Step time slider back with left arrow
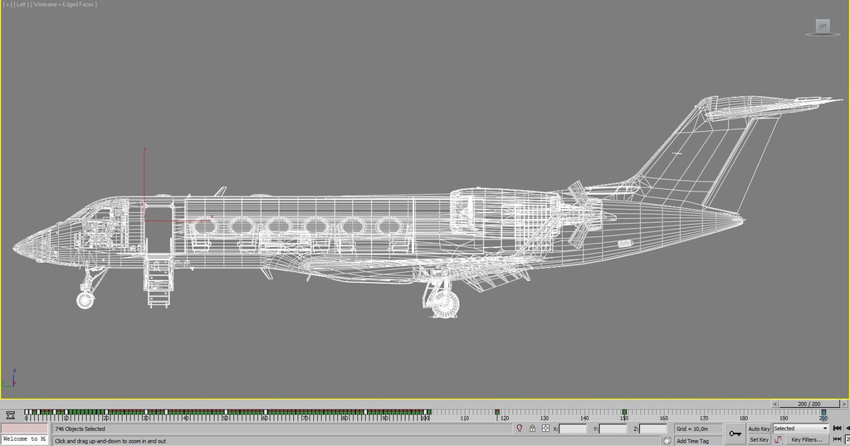 (775, 404)
